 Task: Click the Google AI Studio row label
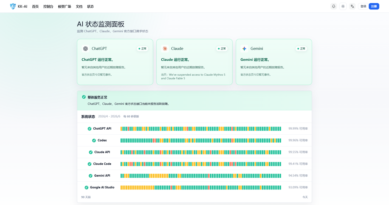(x=102, y=187)
